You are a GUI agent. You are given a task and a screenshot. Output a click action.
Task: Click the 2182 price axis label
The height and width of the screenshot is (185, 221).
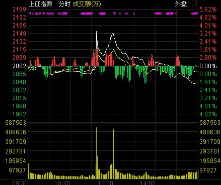click(x=19, y=18)
